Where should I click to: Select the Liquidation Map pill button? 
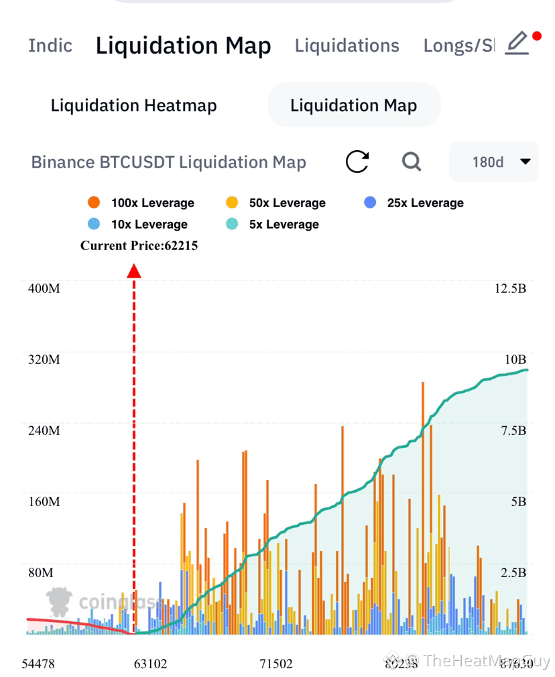(x=354, y=105)
